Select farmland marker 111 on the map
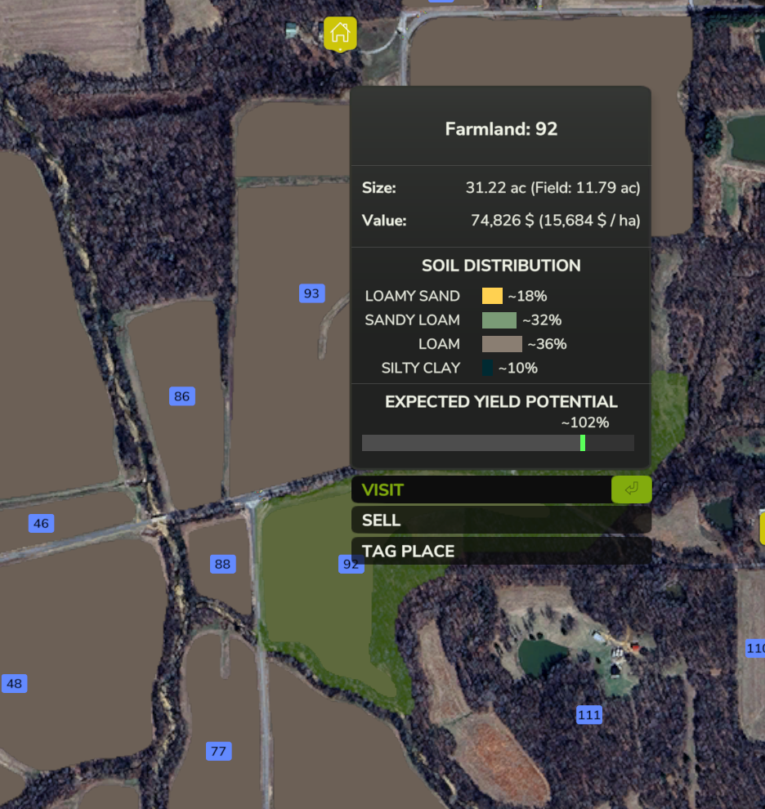 coord(589,715)
